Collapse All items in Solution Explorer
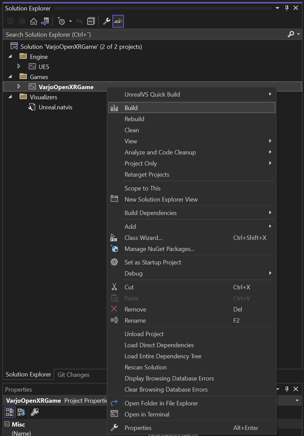Image resolution: width=304 pixels, height=436 pixels. pos(91,21)
